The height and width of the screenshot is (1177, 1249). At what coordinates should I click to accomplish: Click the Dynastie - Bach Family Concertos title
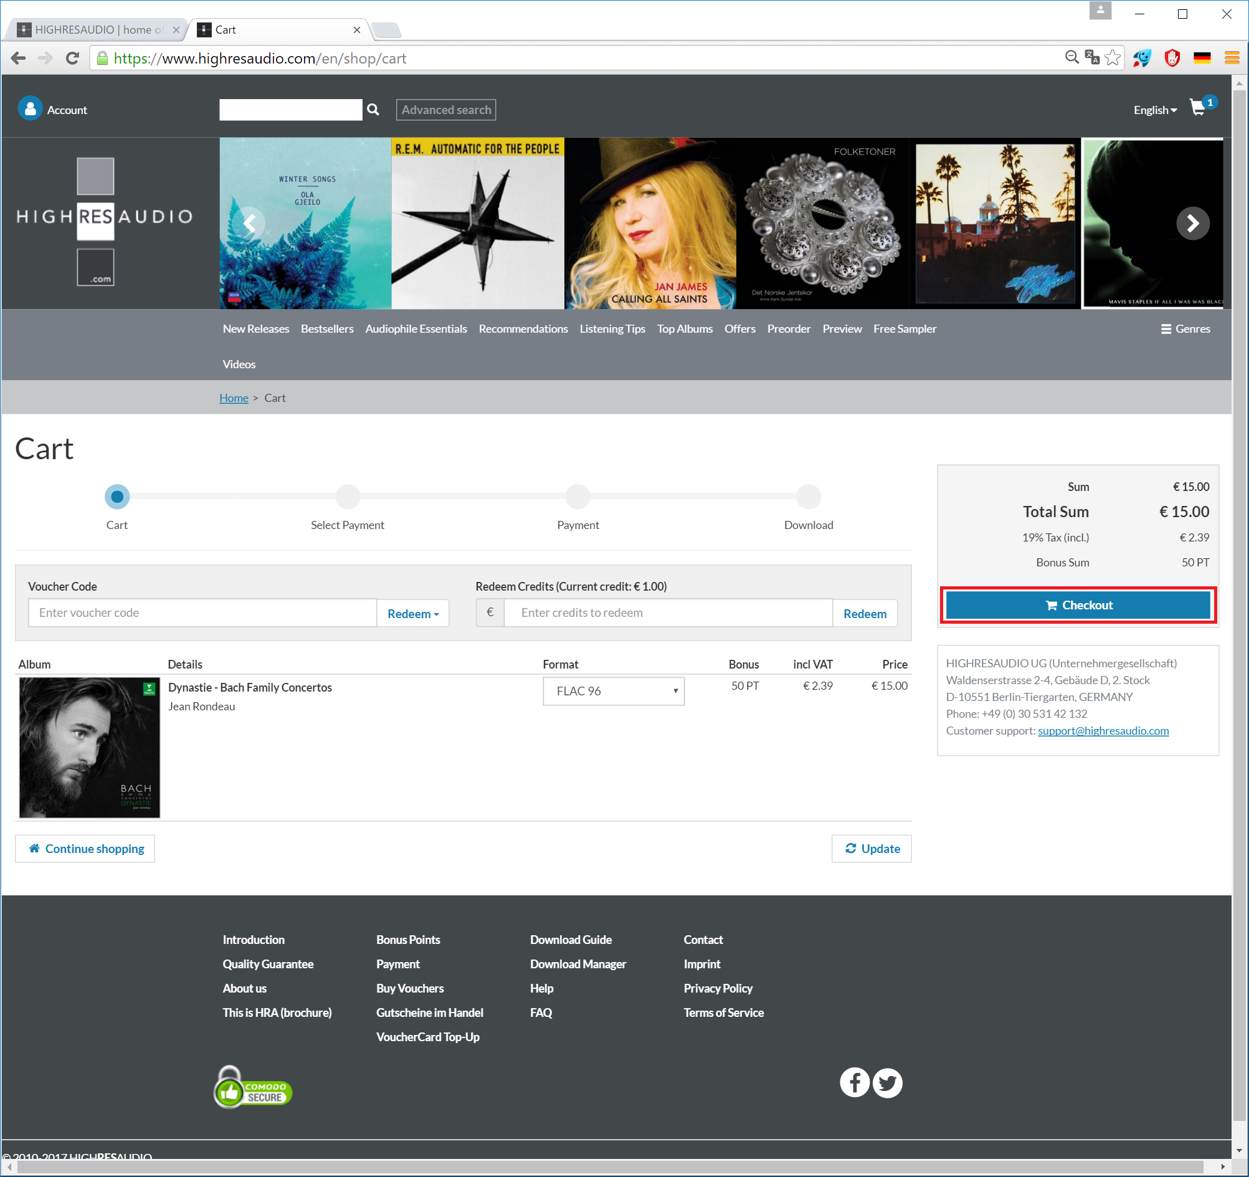(x=249, y=687)
